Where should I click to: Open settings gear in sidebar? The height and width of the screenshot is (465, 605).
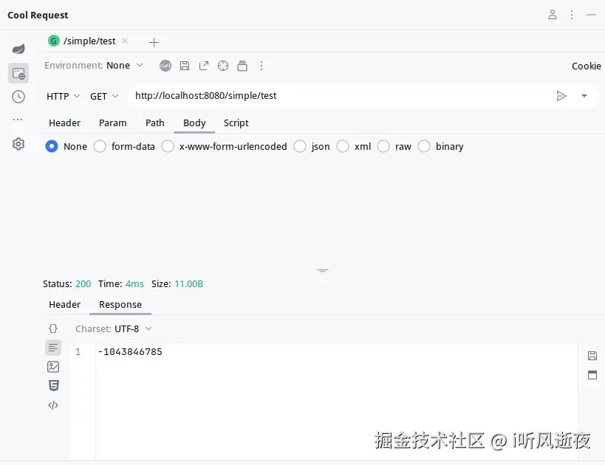point(18,144)
